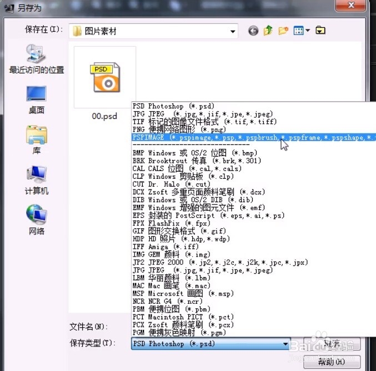The image size is (376, 371).
Task: Open the View menu icon
Action: click(x=299, y=31)
